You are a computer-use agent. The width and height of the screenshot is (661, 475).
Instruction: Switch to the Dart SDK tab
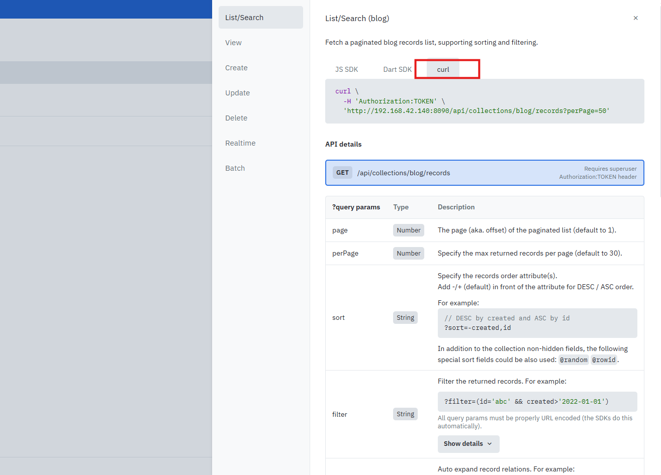pos(398,69)
